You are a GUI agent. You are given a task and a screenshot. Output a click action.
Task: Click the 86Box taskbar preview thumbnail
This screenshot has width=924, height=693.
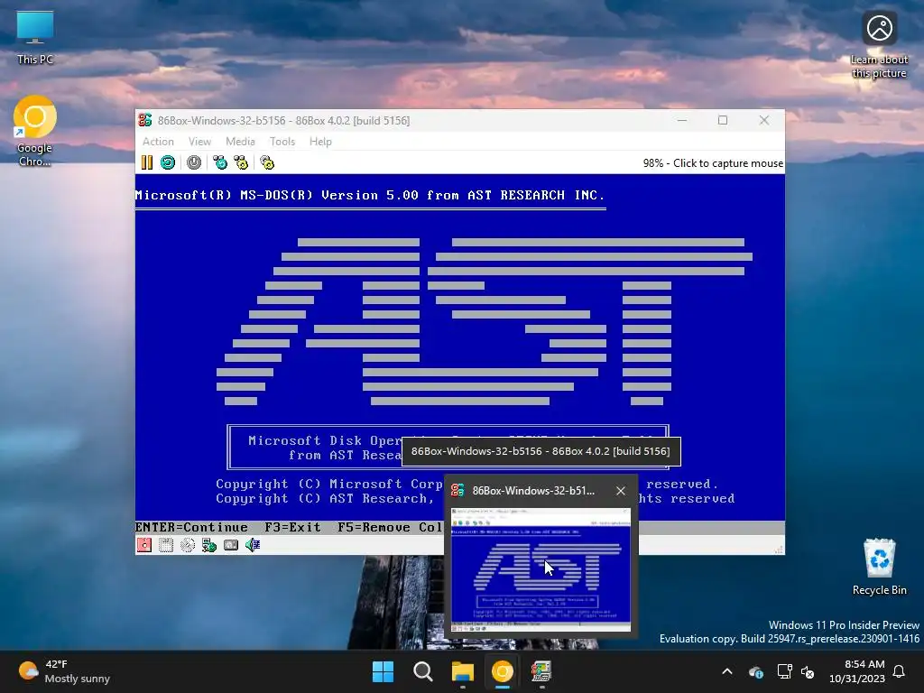click(x=541, y=570)
